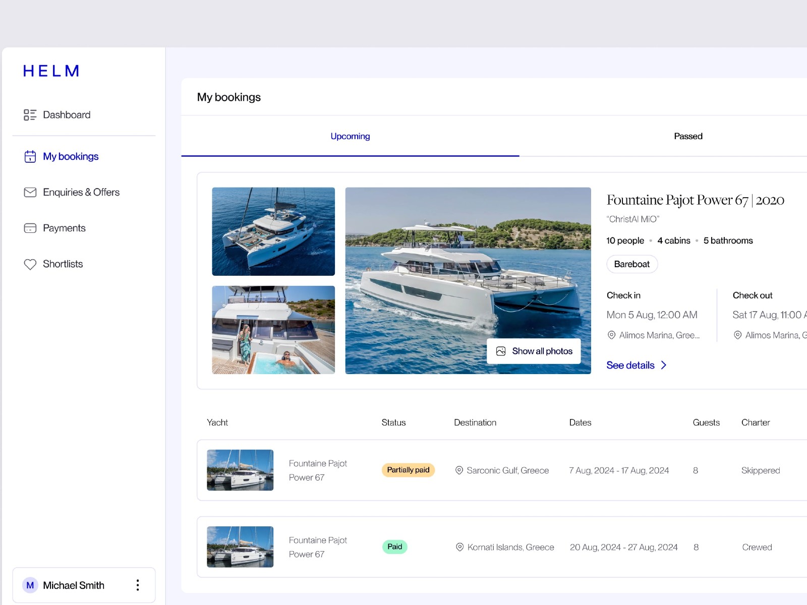
Task: Click the Show all photos button
Action: 534,351
